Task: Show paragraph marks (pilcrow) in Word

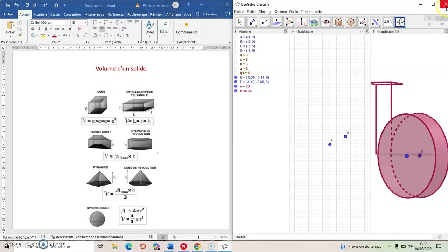Action: tap(127, 35)
